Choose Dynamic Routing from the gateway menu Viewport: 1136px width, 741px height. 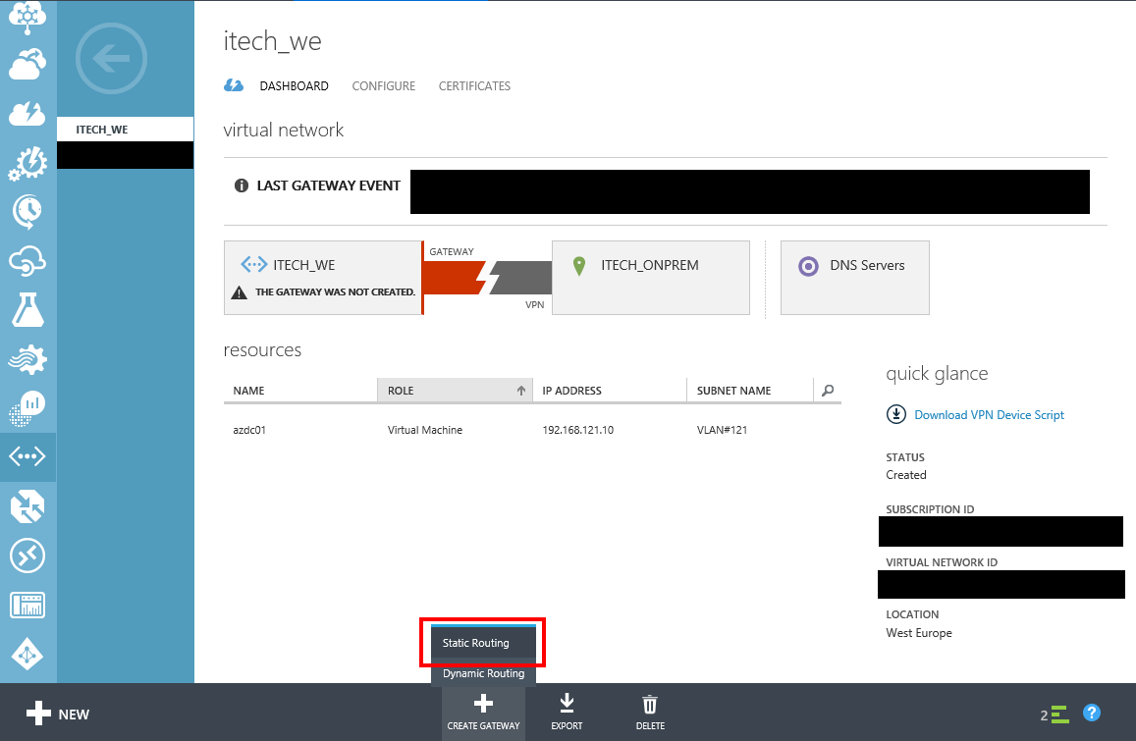[483, 673]
